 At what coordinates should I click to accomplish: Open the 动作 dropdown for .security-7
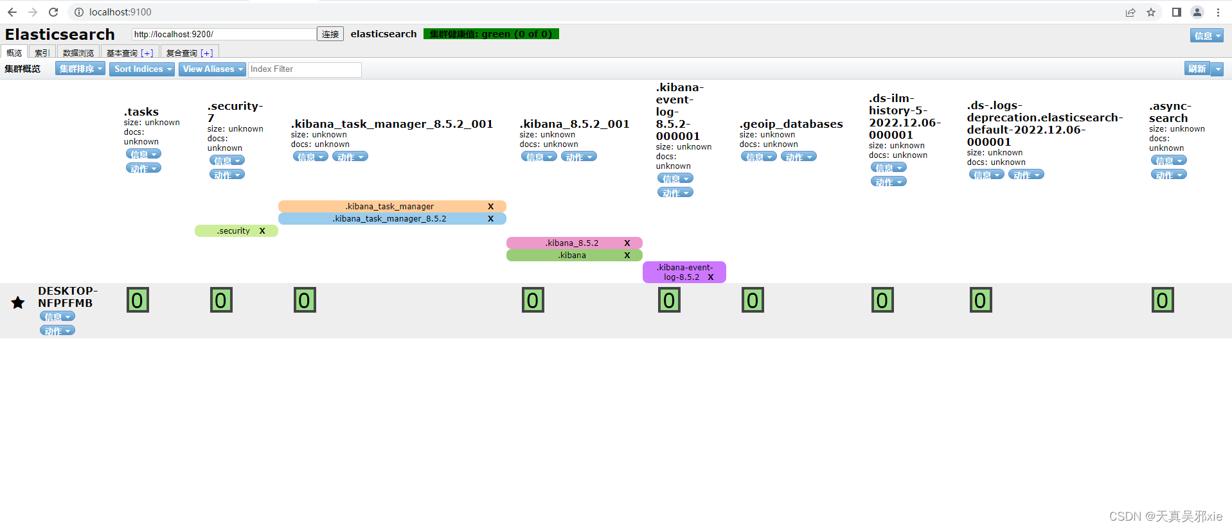(x=227, y=175)
